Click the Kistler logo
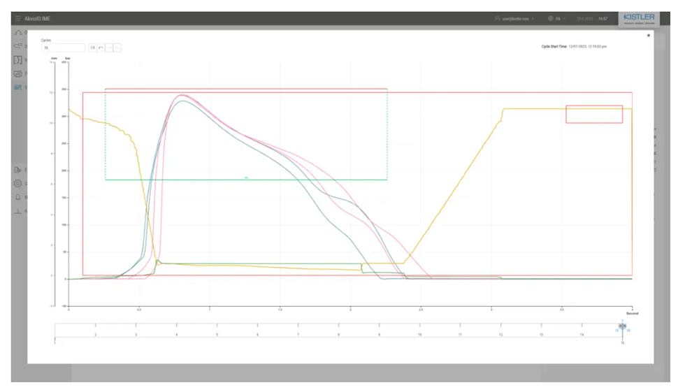 point(639,18)
